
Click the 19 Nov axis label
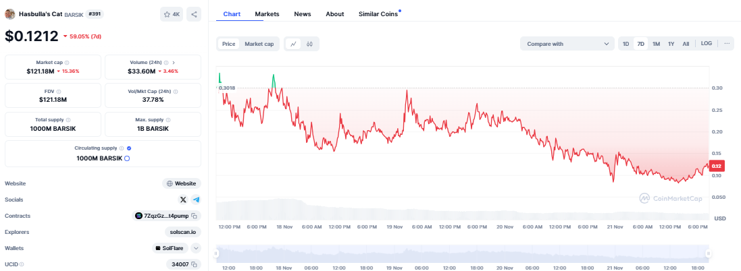(394, 227)
